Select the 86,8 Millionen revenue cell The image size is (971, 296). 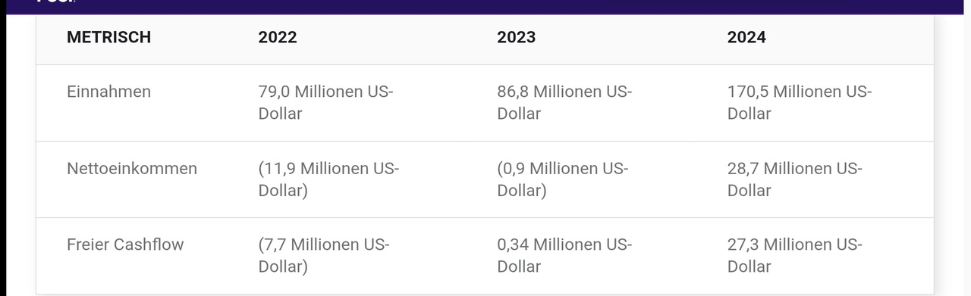pos(565,102)
